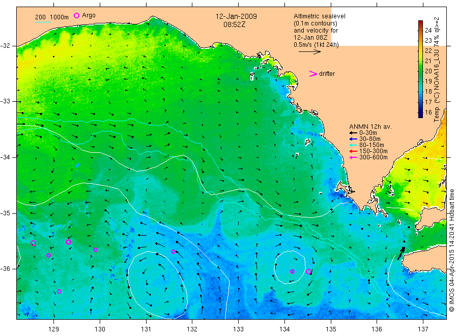Viewport: 458px width, 336px height.
Task: Click the '-33' latitude axis label
Action: point(5,101)
